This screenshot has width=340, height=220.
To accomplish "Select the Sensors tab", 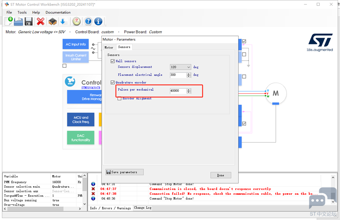I will click(x=124, y=47).
